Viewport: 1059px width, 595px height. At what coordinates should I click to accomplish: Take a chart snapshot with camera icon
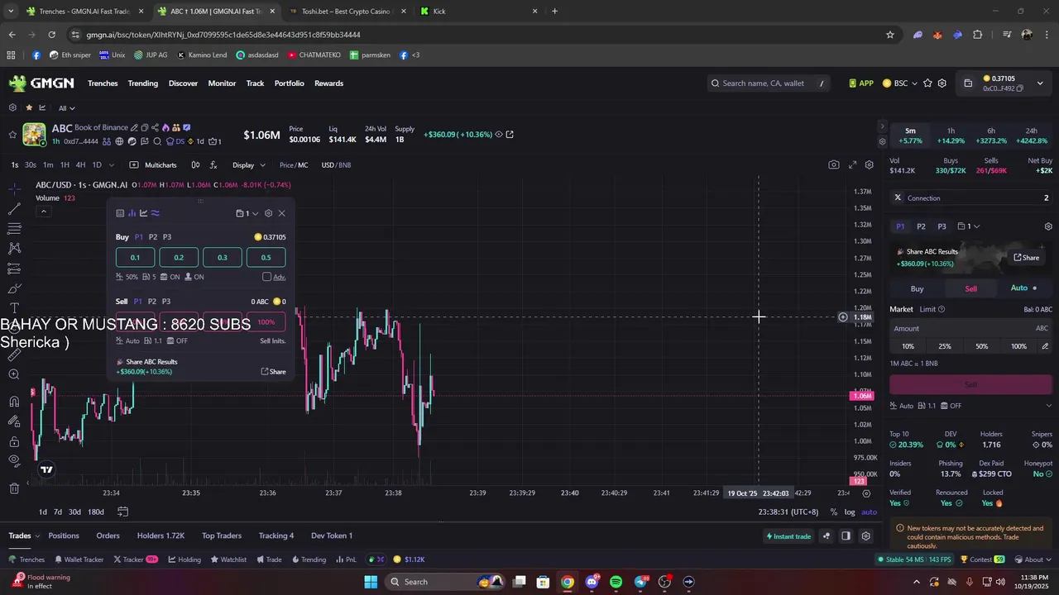tap(834, 164)
